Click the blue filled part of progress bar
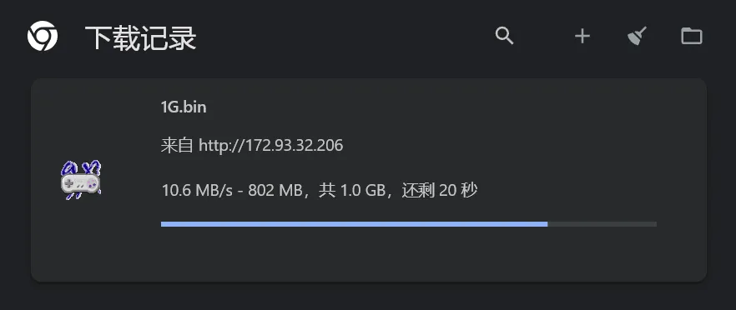Viewport: 736px width, 310px height. pos(354,224)
